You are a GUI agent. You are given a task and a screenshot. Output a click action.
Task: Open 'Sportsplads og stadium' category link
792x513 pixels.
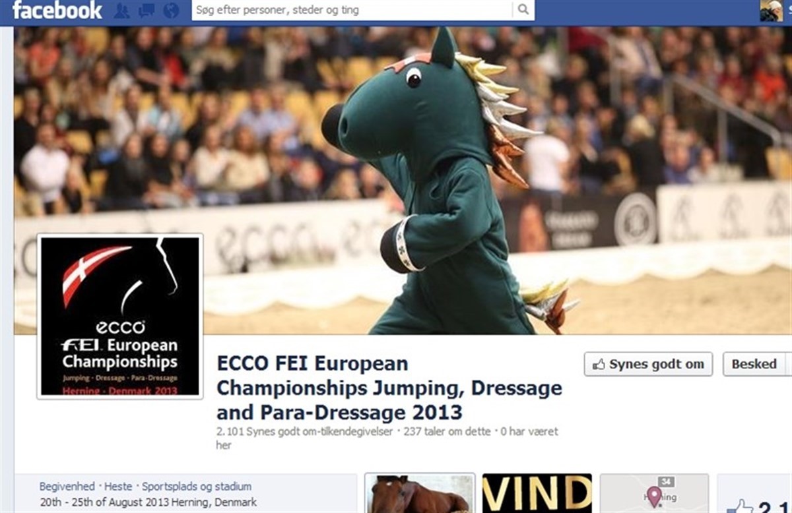click(197, 487)
